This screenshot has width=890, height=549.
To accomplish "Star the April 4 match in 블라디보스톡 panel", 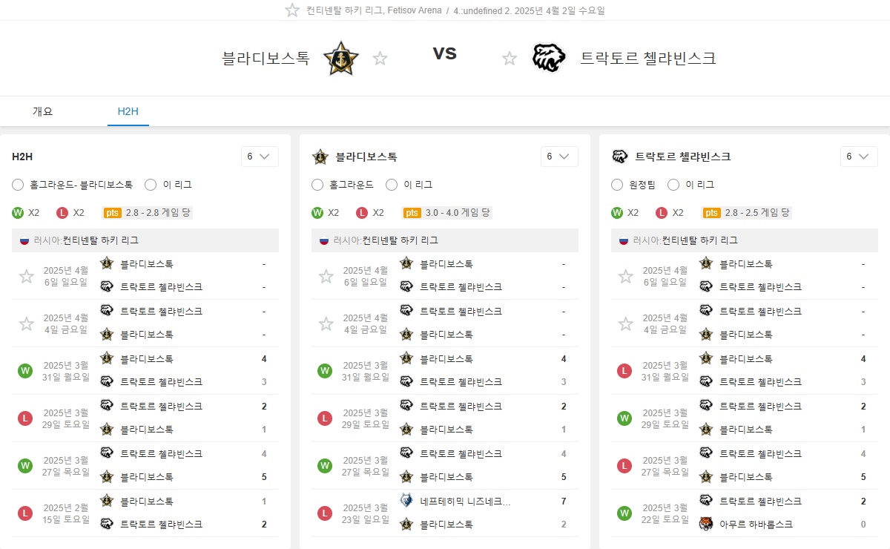I will 326,323.
